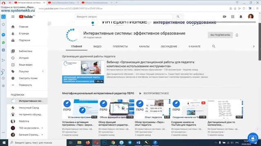Toggle channel notification bell next to subscribed button
The height and width of the screenshot is (146, 261).
[x=237, y=35]
